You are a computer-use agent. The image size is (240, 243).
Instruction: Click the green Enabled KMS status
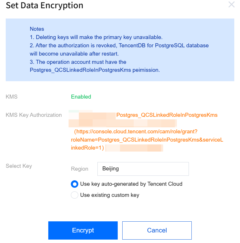(81, 97)
